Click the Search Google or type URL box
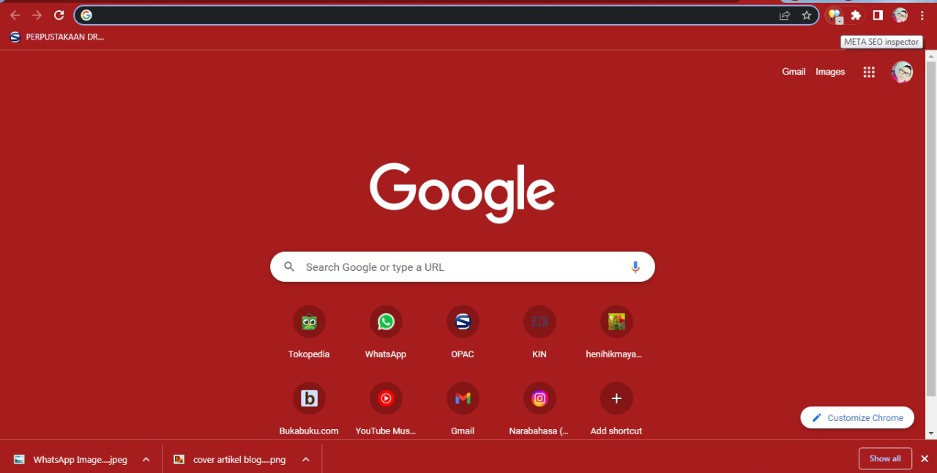 (x=461, y=267)
